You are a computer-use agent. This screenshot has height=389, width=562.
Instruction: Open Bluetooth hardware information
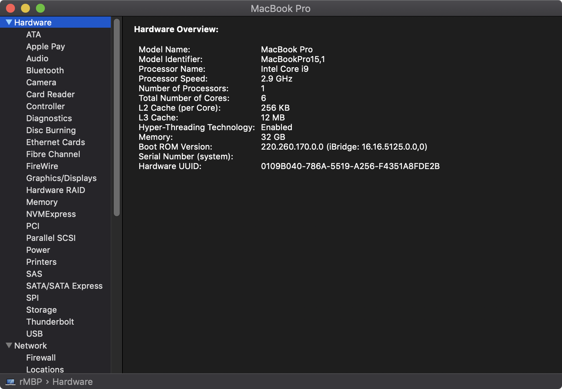[45, 70]
